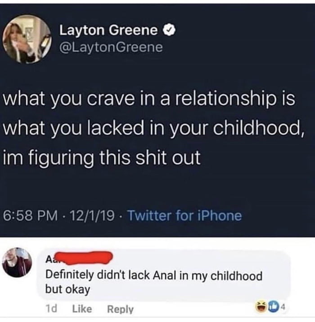The height and width of the screenshot is (322, 315).
Task: Click the word 'childhood,' in tweet
Action: pos(258,128)
